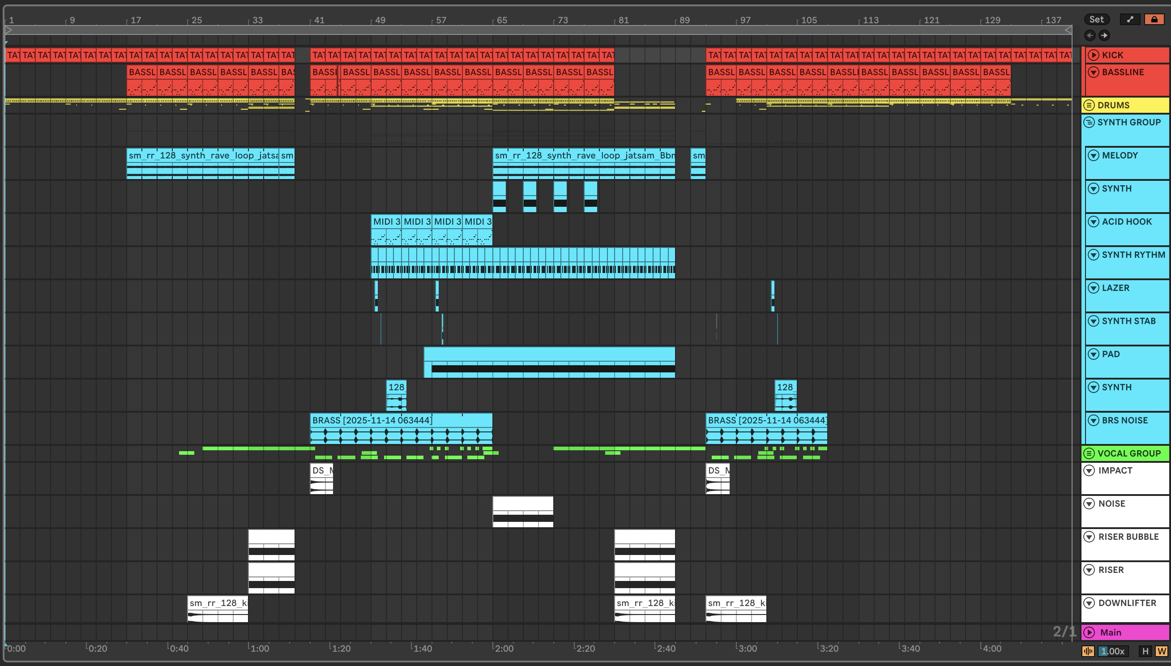Collapse the ACID HOOK track fold arrow
Screen dimensions: 1171x666
point(1093,222)
